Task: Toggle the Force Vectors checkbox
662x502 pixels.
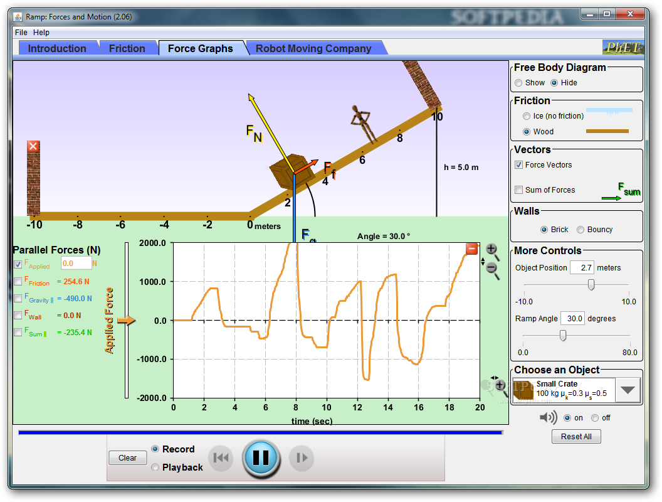Action: [x=519, y=165]
